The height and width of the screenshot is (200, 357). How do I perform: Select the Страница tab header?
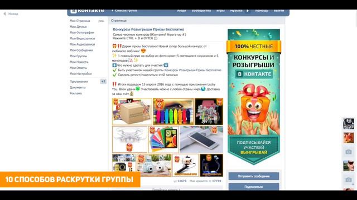click(119, 21)
